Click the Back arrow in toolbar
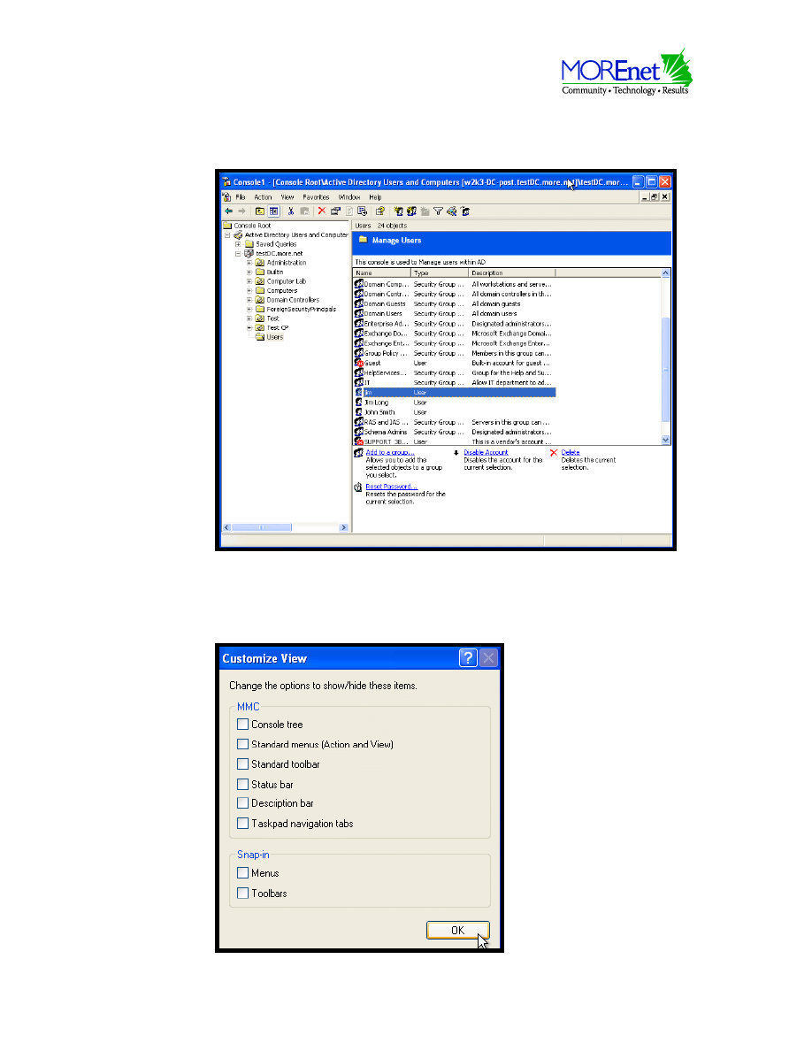812x1051 pixels. point(228,211)
